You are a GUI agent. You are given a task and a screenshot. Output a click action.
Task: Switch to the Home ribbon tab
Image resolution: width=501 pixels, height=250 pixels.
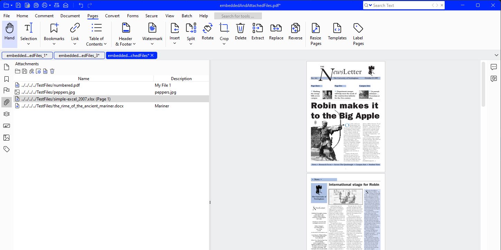(x=22, y=16)
